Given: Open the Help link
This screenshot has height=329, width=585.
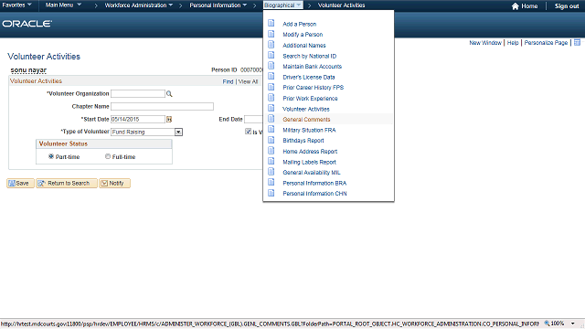Looking at the screenshot, I should (513, 43).
